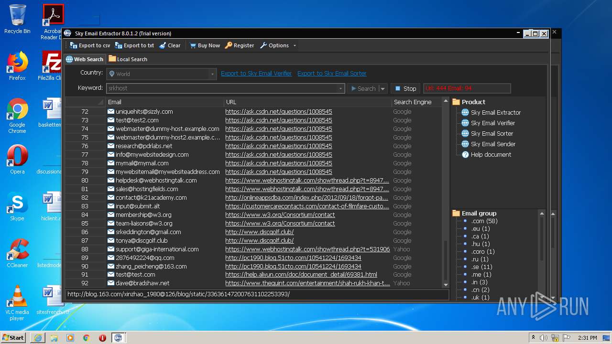This screenshot has height=344, width=612.
Task: Select row with uniquehits@sizzly.com
Action: point(253,111)
